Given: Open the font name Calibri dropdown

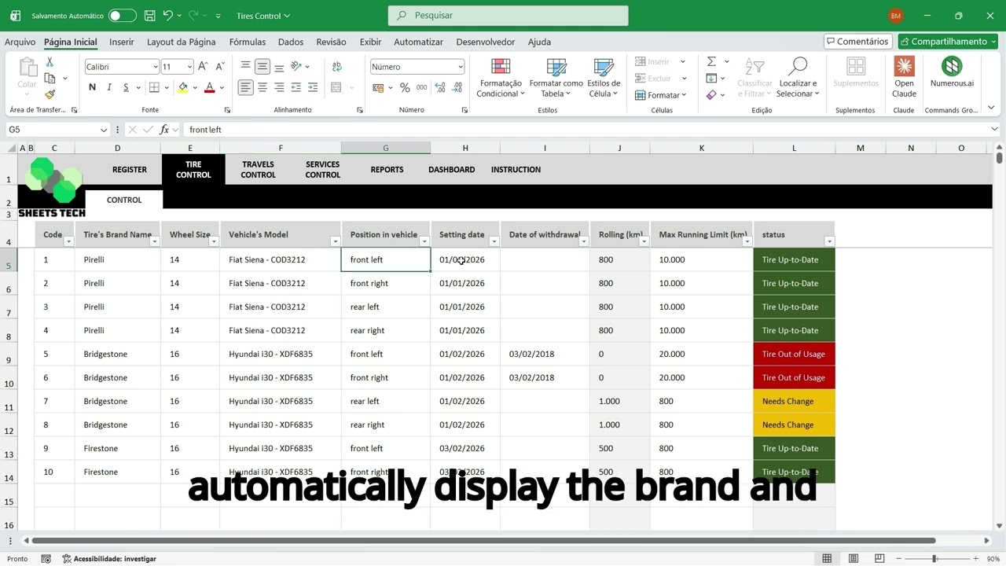Looking at the screenshot, I should [155, 67].
